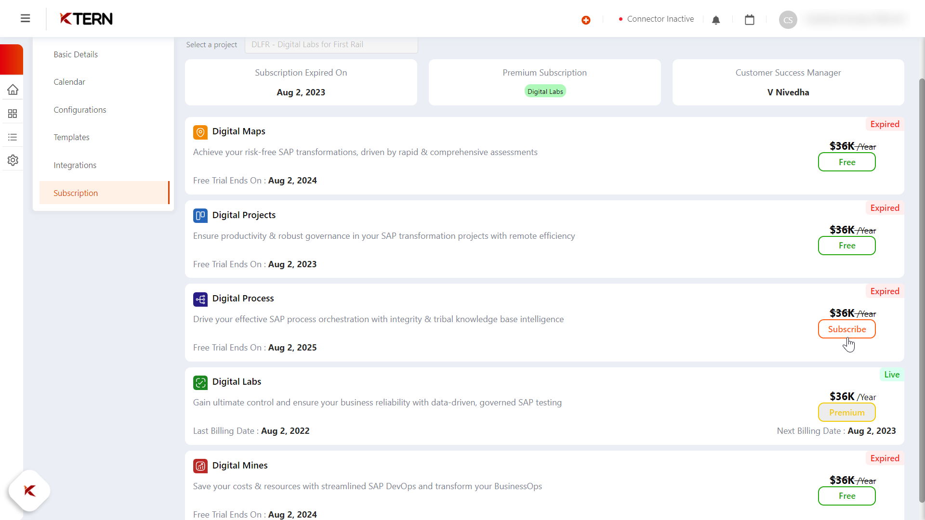Image resolution: width=925 pixels, height=520 pixels.
Task: Open Configurations settings
Action: [x=80, y=110]
